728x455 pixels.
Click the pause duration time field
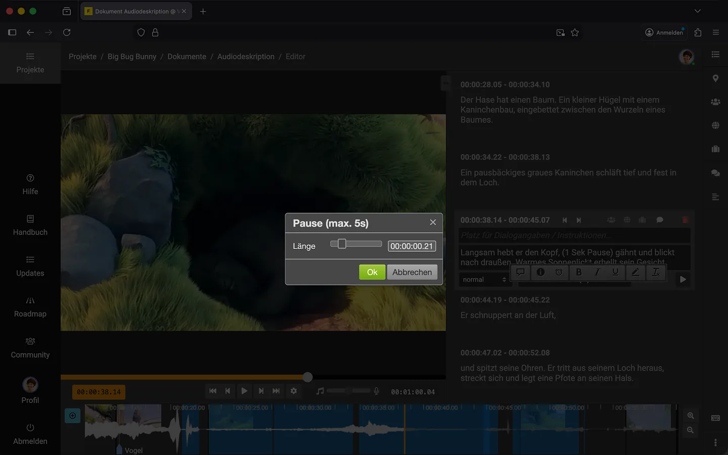tap(412, 246)
